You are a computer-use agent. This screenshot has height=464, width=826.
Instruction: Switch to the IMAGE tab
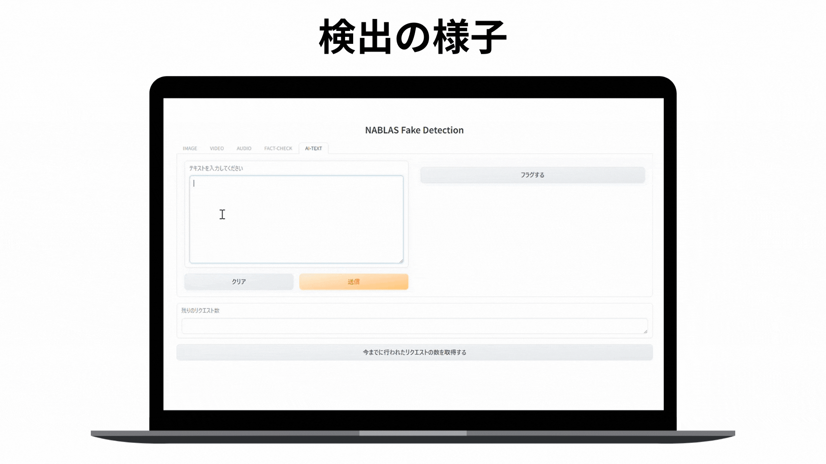pos(190,148)
